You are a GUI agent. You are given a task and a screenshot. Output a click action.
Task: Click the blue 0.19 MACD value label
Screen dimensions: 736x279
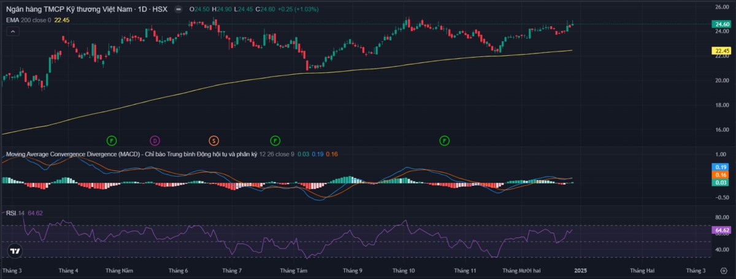click(x=720, y=167)
